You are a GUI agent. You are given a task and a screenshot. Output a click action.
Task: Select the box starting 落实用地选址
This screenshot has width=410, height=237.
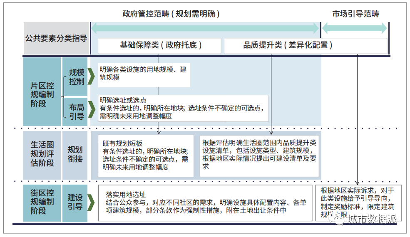point(205,203)
